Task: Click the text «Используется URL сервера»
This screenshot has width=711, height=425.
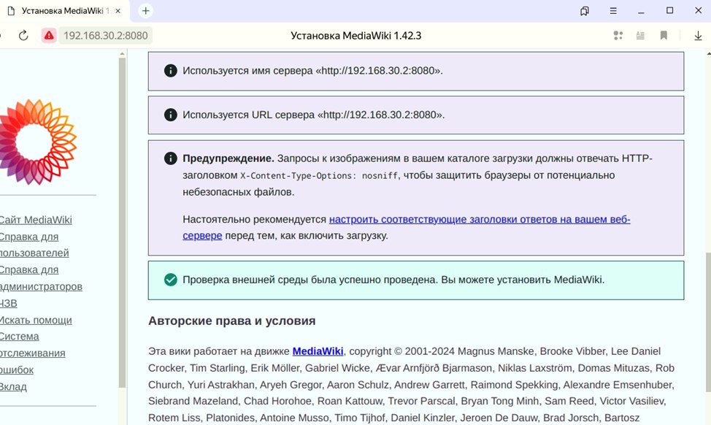Action: point(313,115)
